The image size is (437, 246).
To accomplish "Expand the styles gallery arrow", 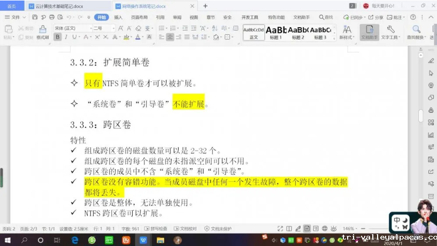I will [x=334, y=38].
